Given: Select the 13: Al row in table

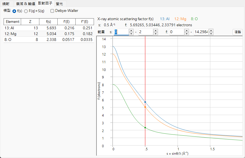Looking at the screenshot, I should click(x=49, y=28).
